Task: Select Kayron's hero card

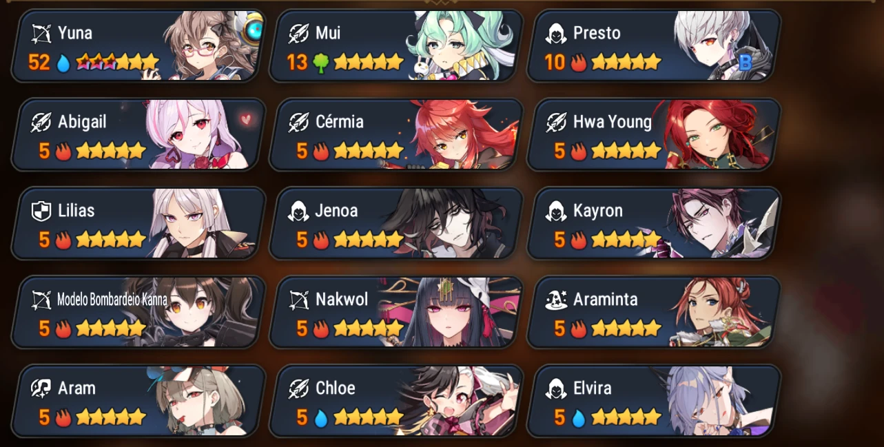Action: click(654, 223)
